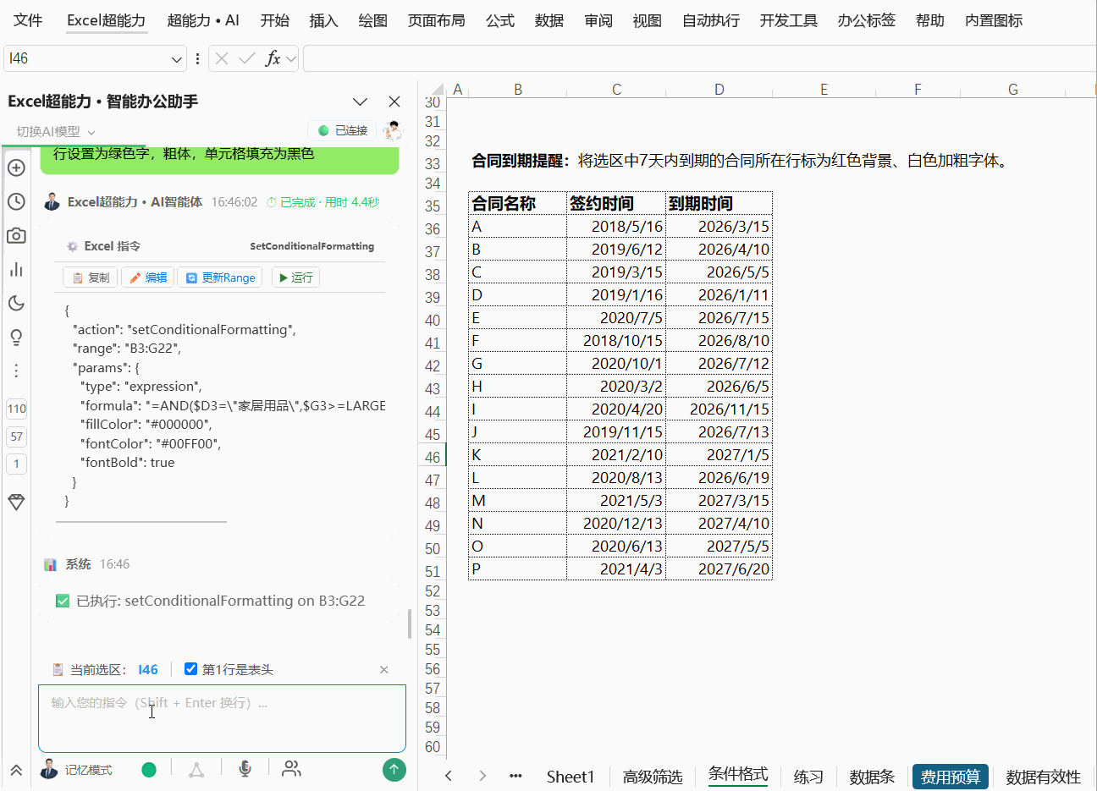1097x791 pixels.
Task: Click the camera screenshot icon in sidebar
Action: [x=16, y=236]
